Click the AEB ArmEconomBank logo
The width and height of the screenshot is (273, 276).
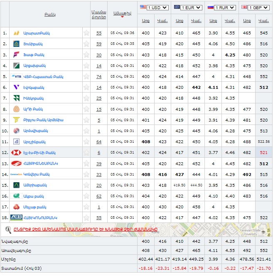click(16, 217)
